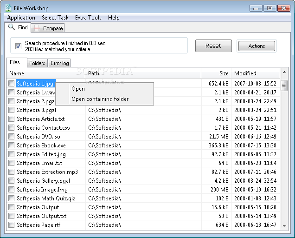Screen dimensions: 295x238
Task: Click the Actions button
Action: click(257, 46)
